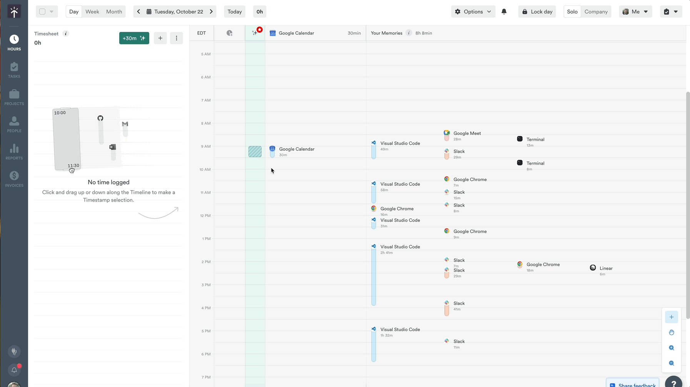Tick the select-all checkbox in toolbar
Image resolution: width=690 pixels, height=387 pixels.
(43, 12)
